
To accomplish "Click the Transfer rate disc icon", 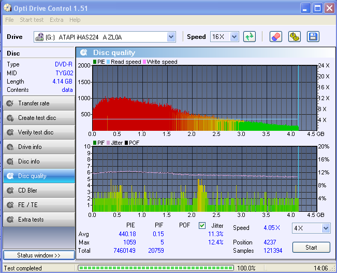I will [10, 103].
